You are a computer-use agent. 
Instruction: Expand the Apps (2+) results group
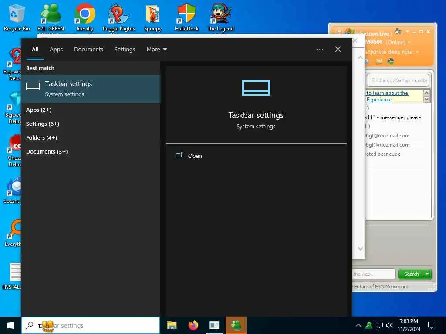click(x=39, y=110)
